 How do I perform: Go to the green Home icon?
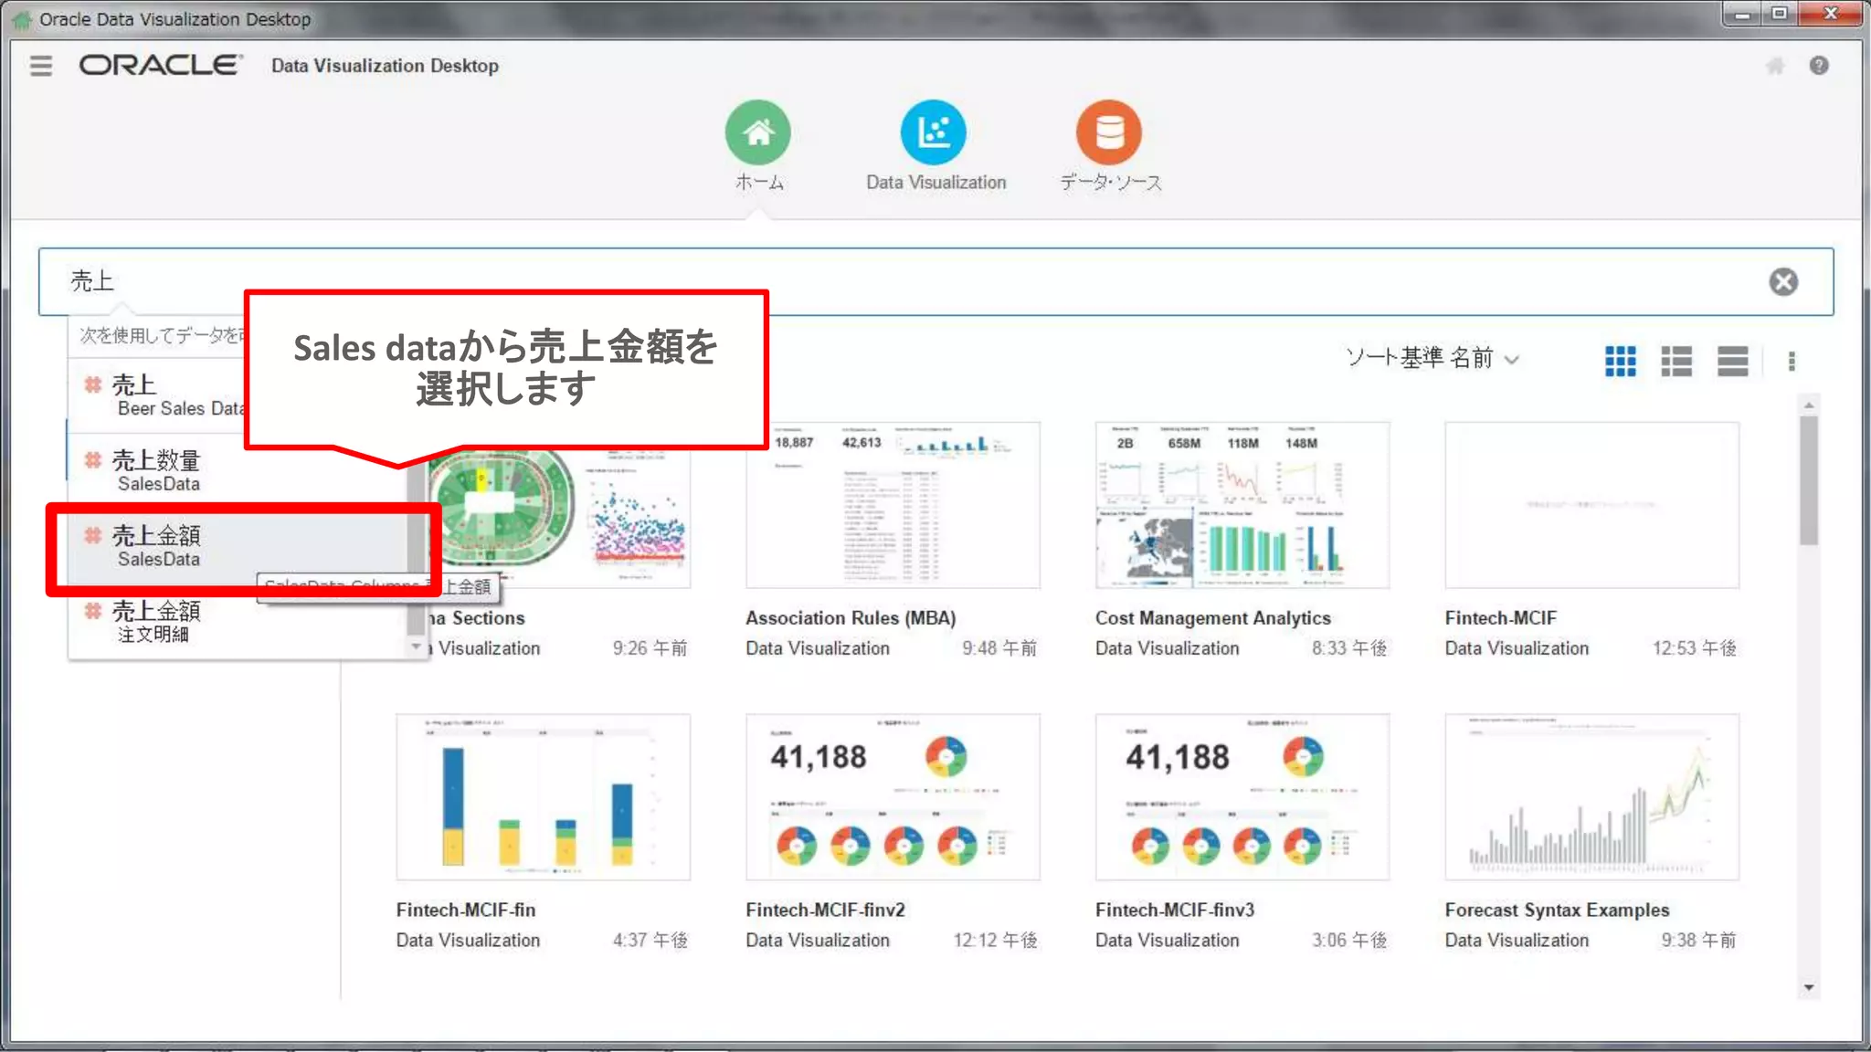pos(758,132)
